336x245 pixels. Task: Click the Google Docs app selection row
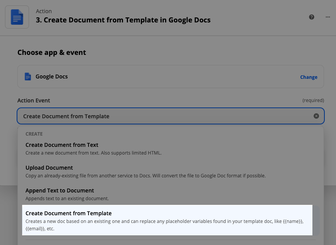[171, 77]
